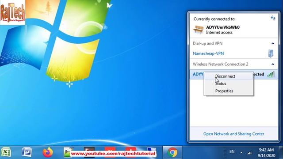Viewport: 283px width, 159px height.
Task: Open Excel from the taskbar
Action: point(6,152)
